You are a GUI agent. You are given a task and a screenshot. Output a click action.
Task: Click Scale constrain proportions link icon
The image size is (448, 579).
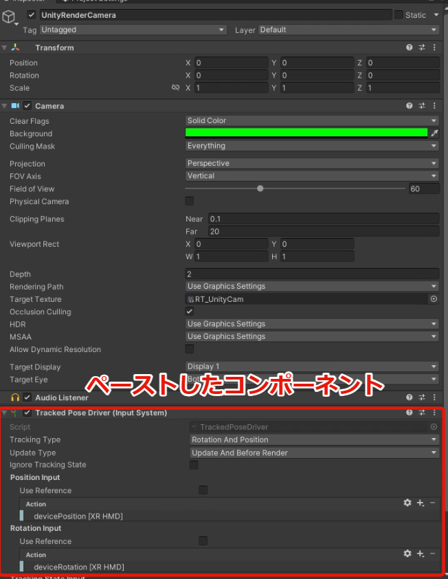(x=175, y=88)
